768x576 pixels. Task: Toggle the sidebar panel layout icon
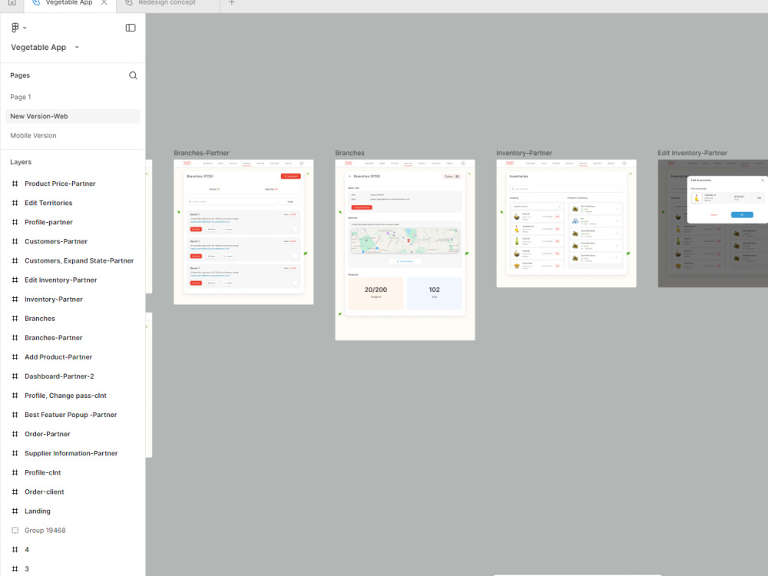click(x=131, y=28)
